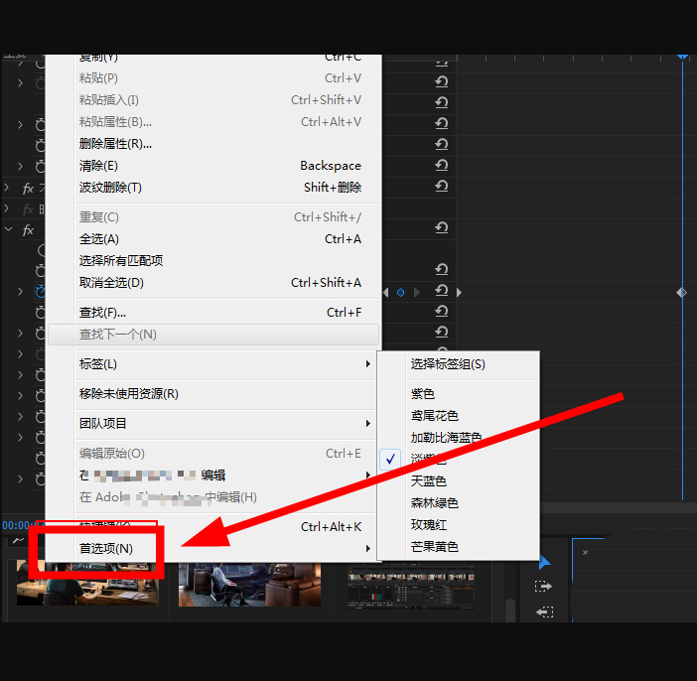This screenshot has width=697, height=681.
Task: Expand submenu arrow beside 首选项(N)
Action: click(368, 549)
